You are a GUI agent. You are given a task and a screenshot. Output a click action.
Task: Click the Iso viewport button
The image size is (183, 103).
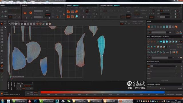[133, 24]
